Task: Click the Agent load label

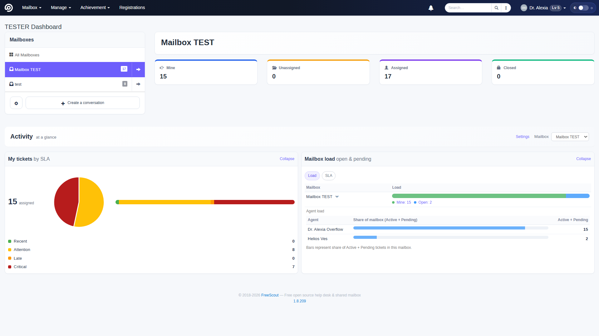Action: (315, 211)
